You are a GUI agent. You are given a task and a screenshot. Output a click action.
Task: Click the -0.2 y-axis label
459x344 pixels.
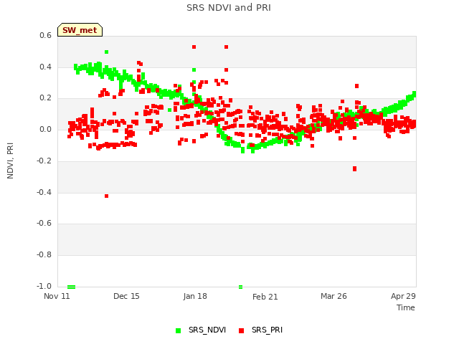(x=44, y=161)
